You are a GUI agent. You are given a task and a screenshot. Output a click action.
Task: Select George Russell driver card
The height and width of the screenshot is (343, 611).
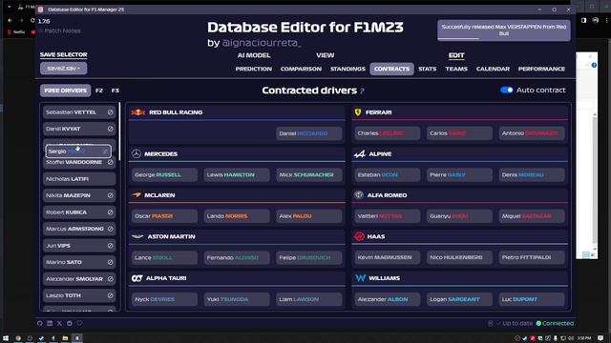164,175
